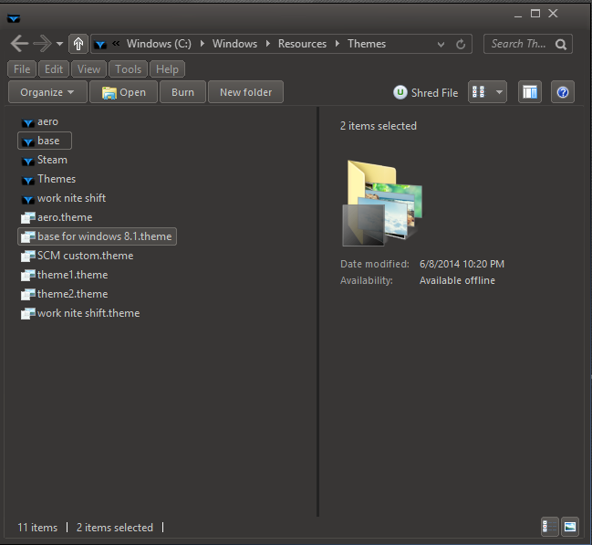Select theme2.theme file
The image size is (592, 545).
tap(65, 294)
